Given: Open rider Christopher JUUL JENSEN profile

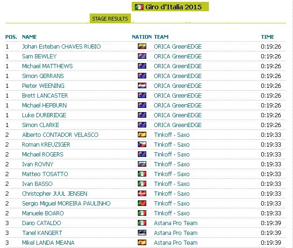Looking at the screenshot, I should point(55,193).
